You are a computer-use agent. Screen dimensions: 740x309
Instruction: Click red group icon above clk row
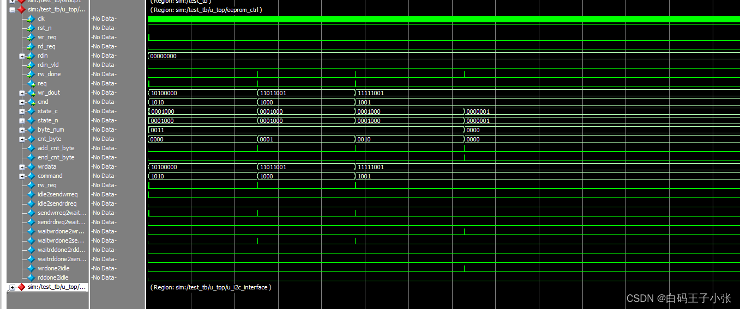coord(21,9)
